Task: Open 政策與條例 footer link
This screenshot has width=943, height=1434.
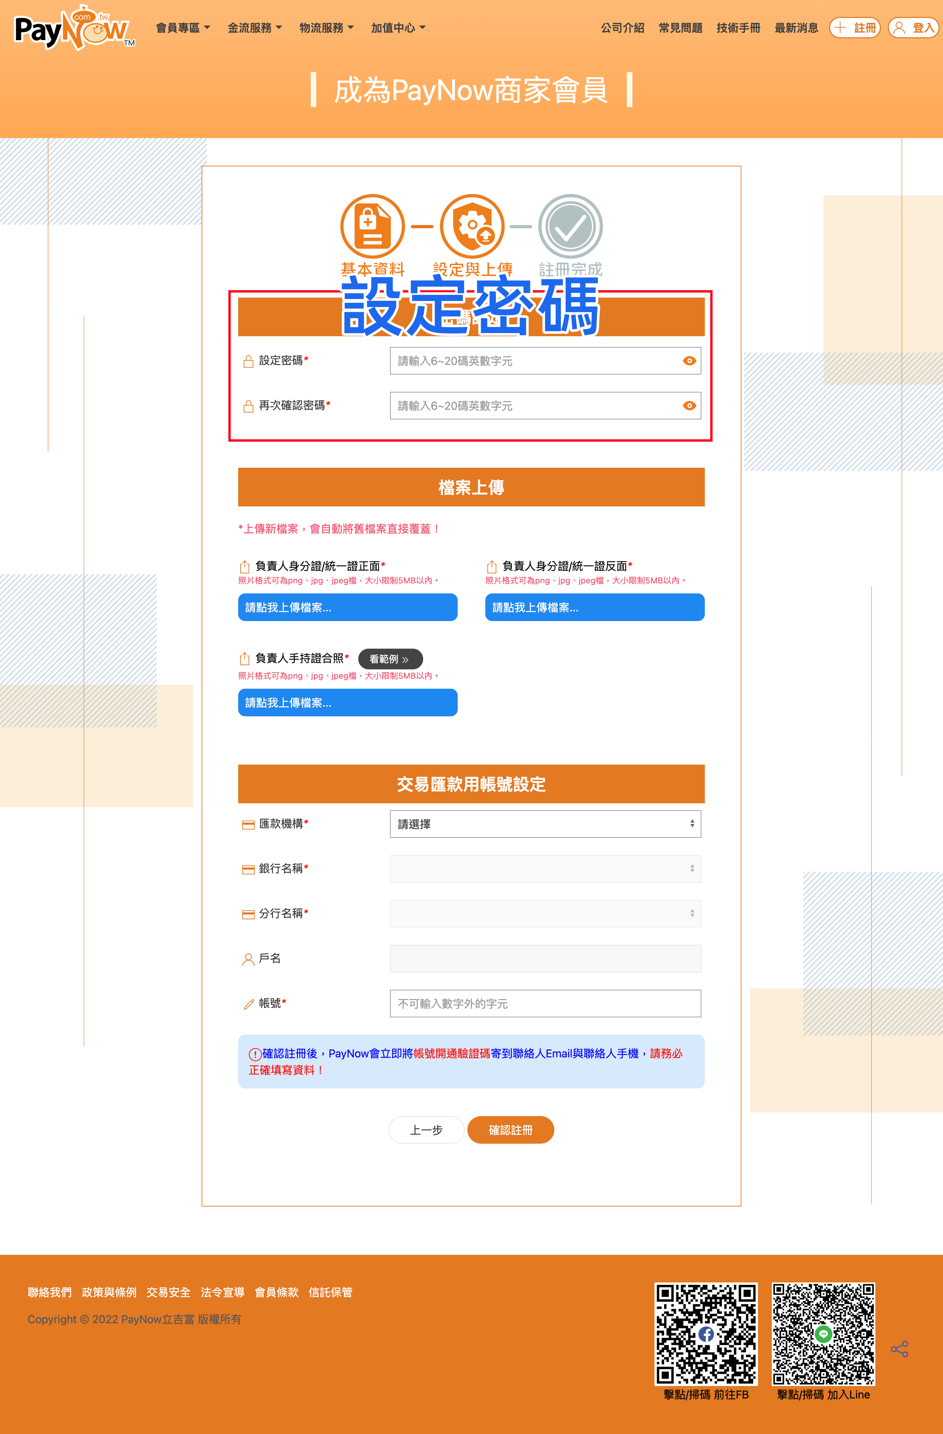Action: point(109,1292)
